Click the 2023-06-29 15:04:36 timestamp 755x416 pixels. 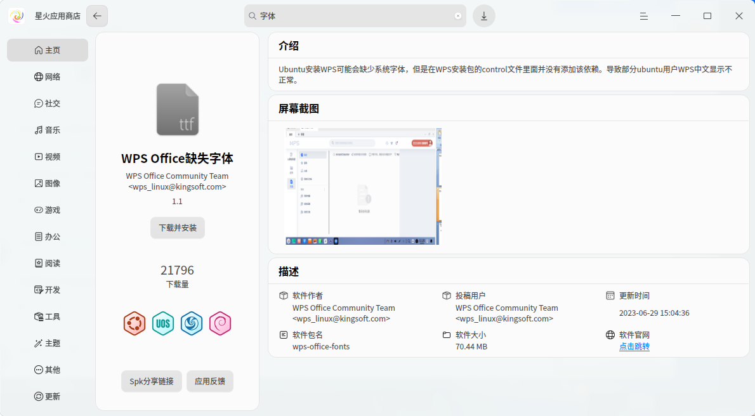[x=654, y=313]
